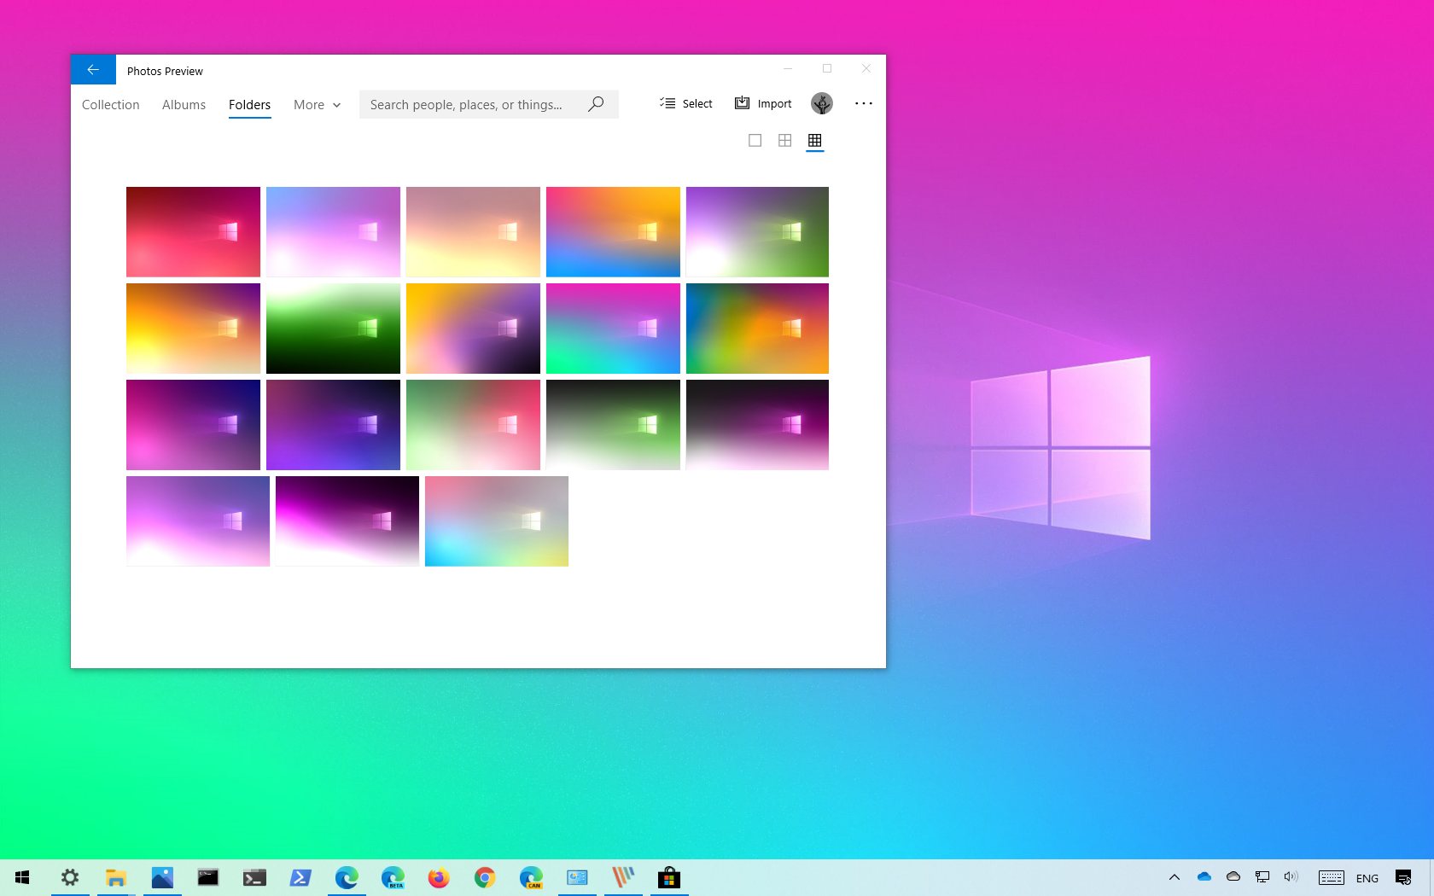Screen dimensions: 1434x896
Task: Switch to single large-tile view
Action: pyautogui.click(x=755, y=140)
